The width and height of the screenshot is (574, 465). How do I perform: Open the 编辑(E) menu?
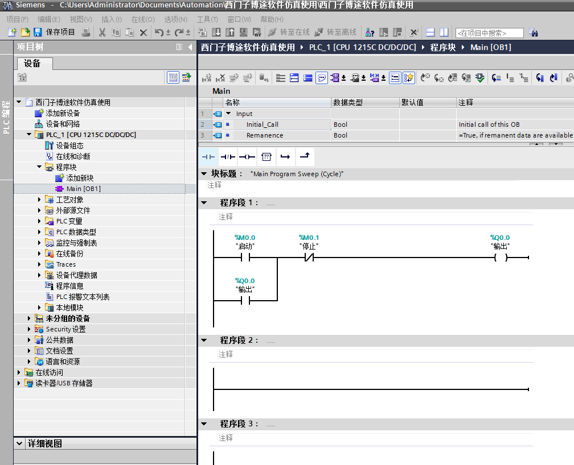(49, 19)
